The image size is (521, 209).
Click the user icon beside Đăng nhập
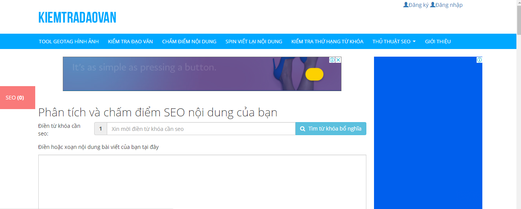[x=433, y=5]
